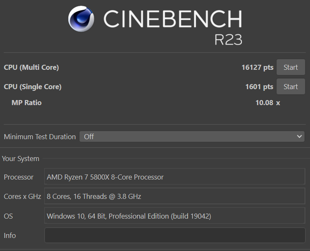Click the Cinebench sphere logo icon
Image resolution: width=310 pixels, height=251 pixels.
pos(81,19)
